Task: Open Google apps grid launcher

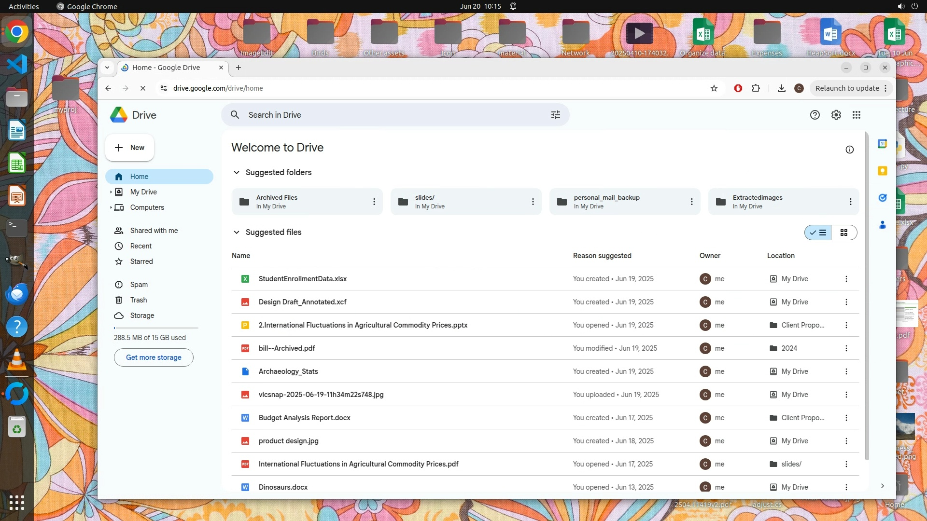Action: pos(856,115)
